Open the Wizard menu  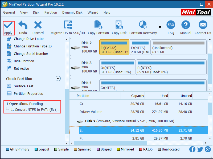(93, 12)
